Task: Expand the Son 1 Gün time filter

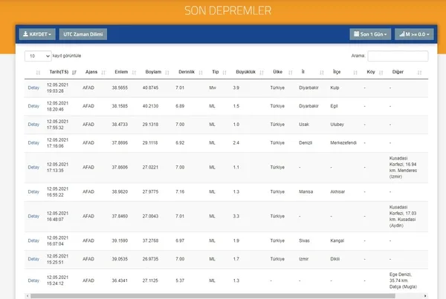Action: coord(369,34)
